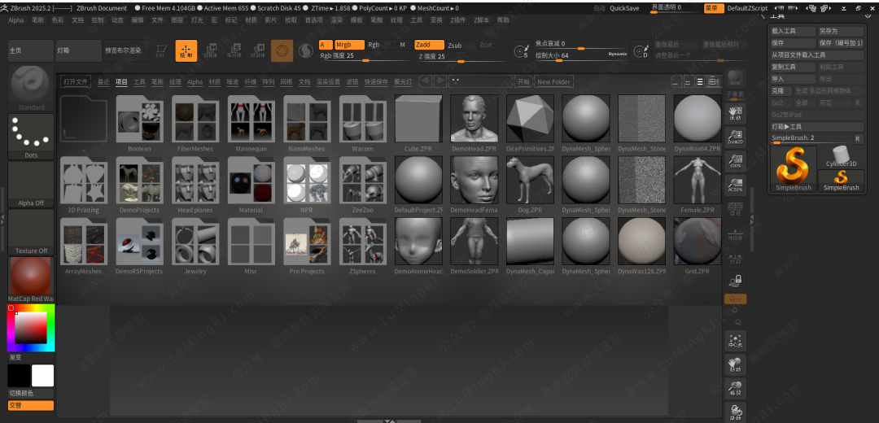879x423 pixels.
Task: Switch to the 工具 tab in LightBox
Action: (x=139, y=82)
